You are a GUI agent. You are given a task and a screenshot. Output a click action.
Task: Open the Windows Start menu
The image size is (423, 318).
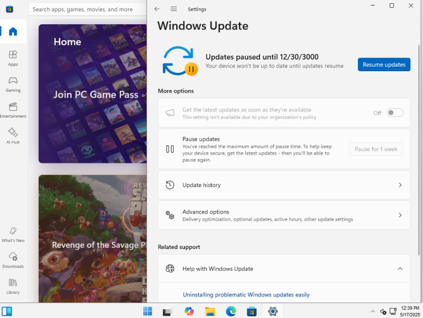pyautogui.click(x=147, y=311)
